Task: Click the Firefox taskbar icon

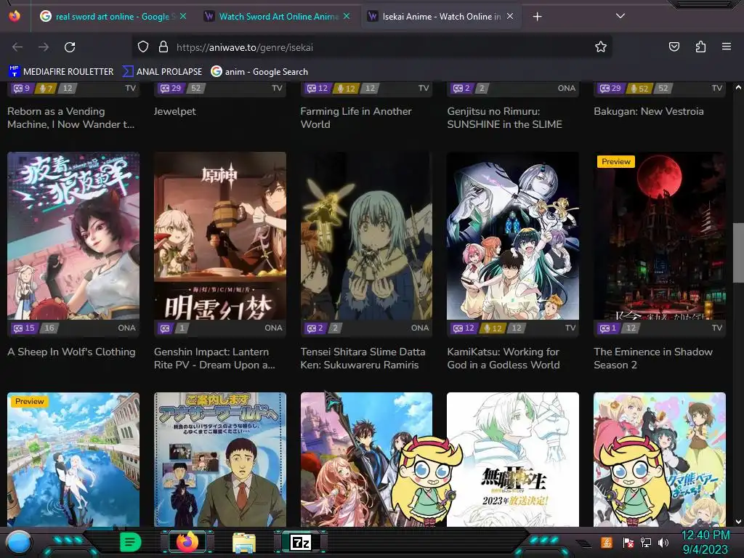Action: [187, 542]
